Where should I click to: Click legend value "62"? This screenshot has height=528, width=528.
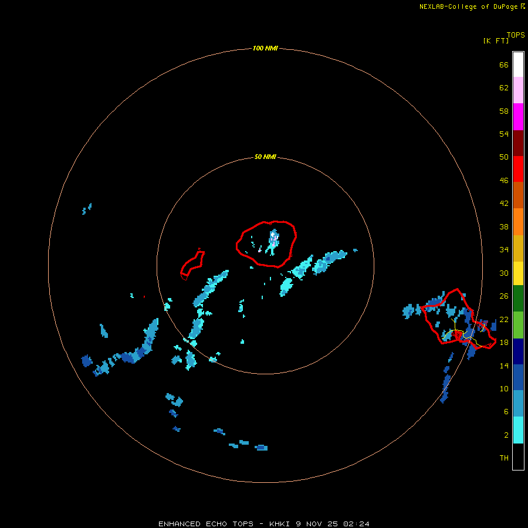click(504, 87)
